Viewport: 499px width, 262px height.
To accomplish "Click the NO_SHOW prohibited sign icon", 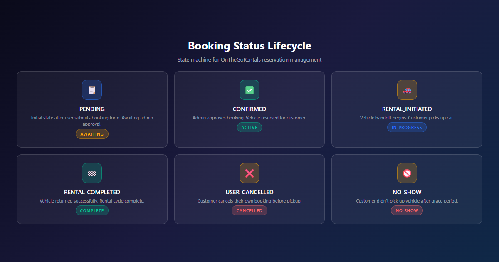I will tap(407, 173).
